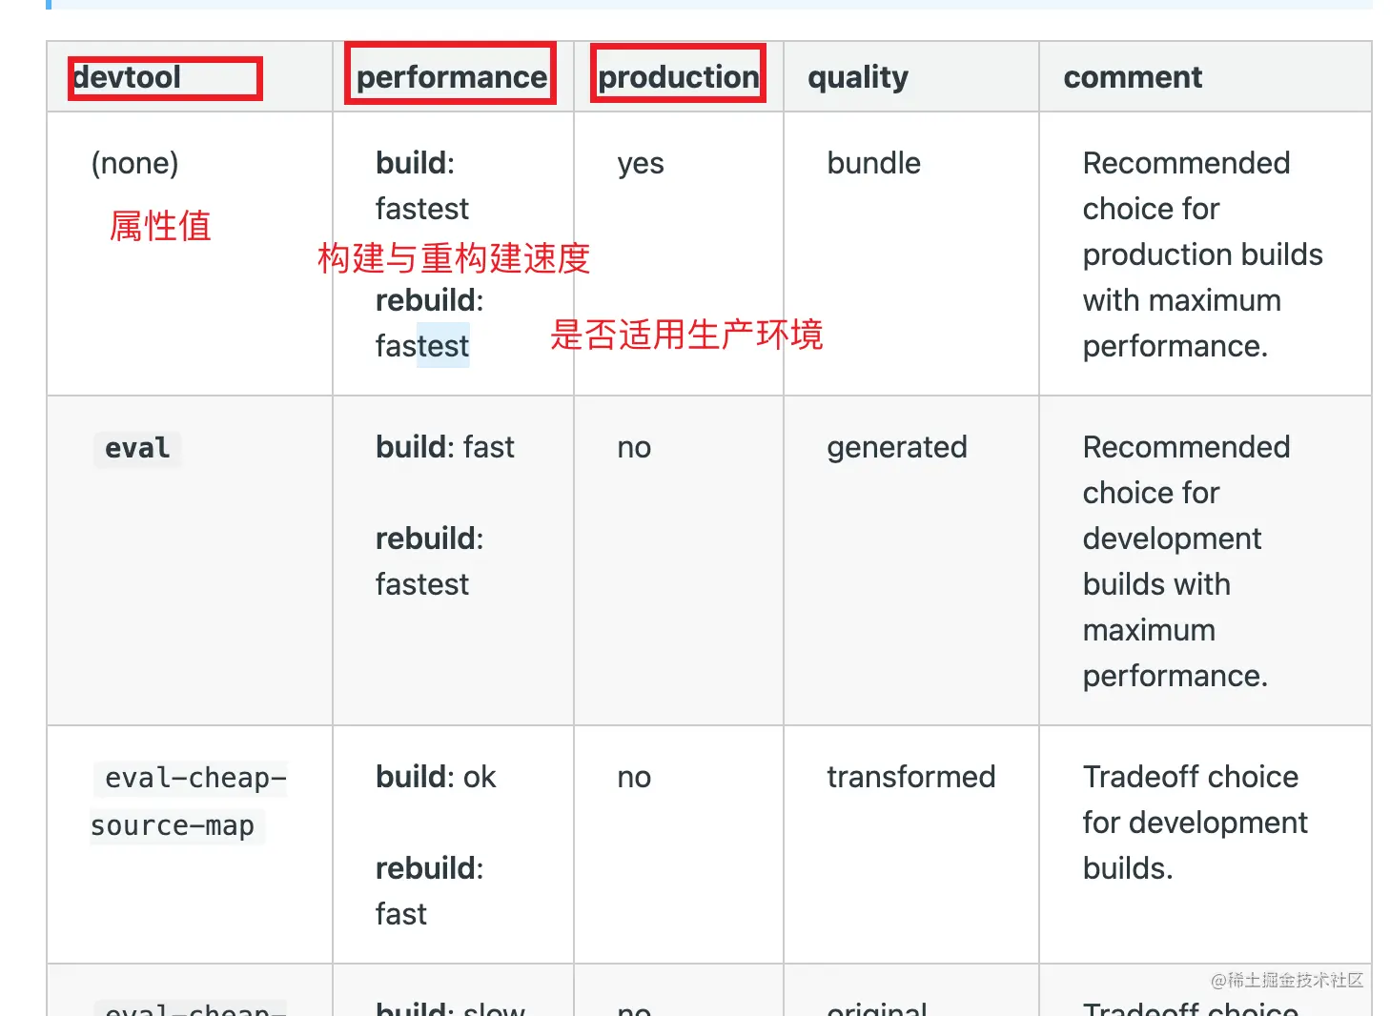Click 'build: ok' performance text
This screenshot has width=1390, height=1016.
[x=436, y=777]
